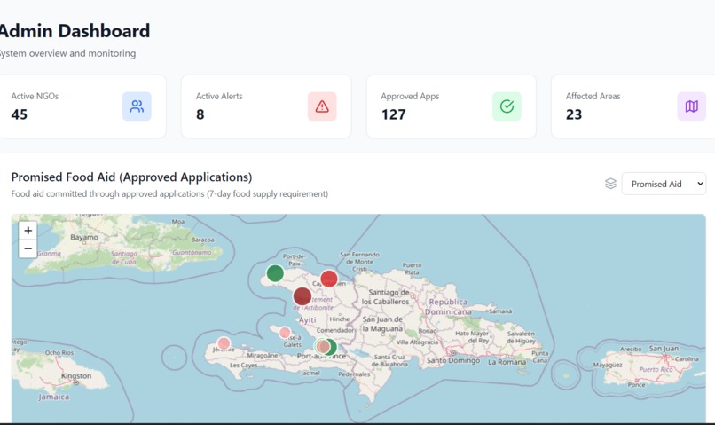Viewport: 715px width, 425px height.
Task: Click the Promised Food Aid section title
Action: tap(131, 177)
